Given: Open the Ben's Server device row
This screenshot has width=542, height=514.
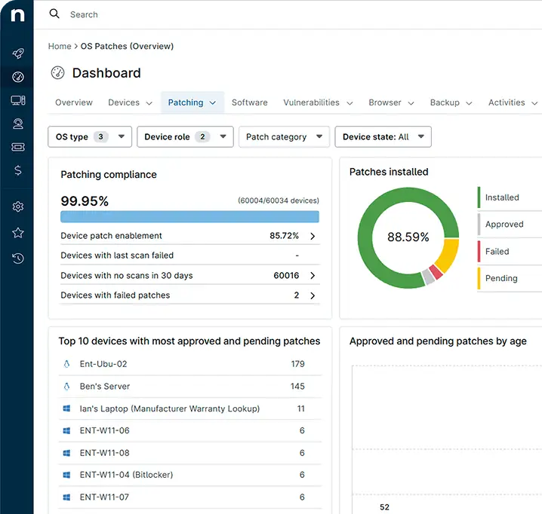Looking at the screenshot, I should (x=190, y=387).
